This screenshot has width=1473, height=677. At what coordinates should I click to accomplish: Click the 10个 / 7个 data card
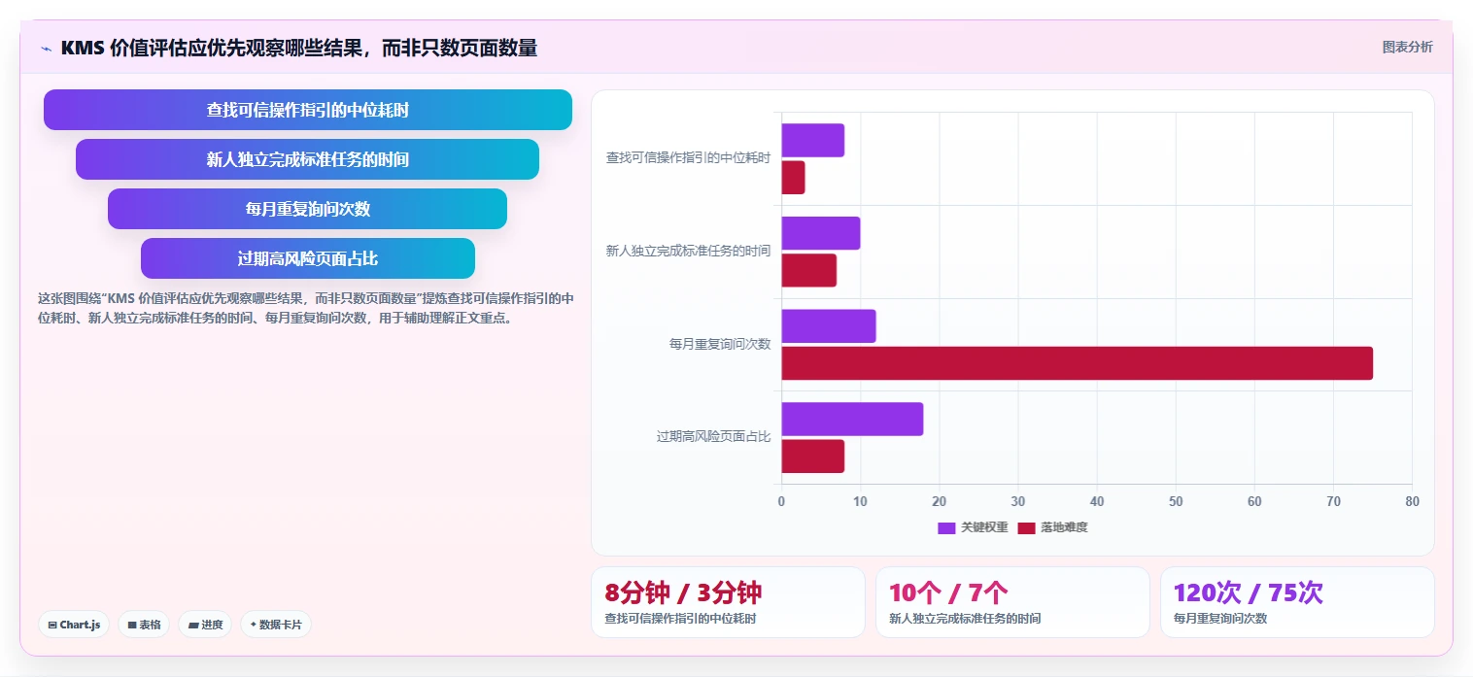[1012, 602]
